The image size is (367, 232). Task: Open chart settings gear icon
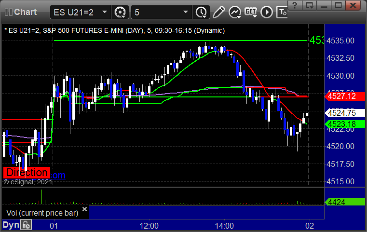(x=120, y=12)
